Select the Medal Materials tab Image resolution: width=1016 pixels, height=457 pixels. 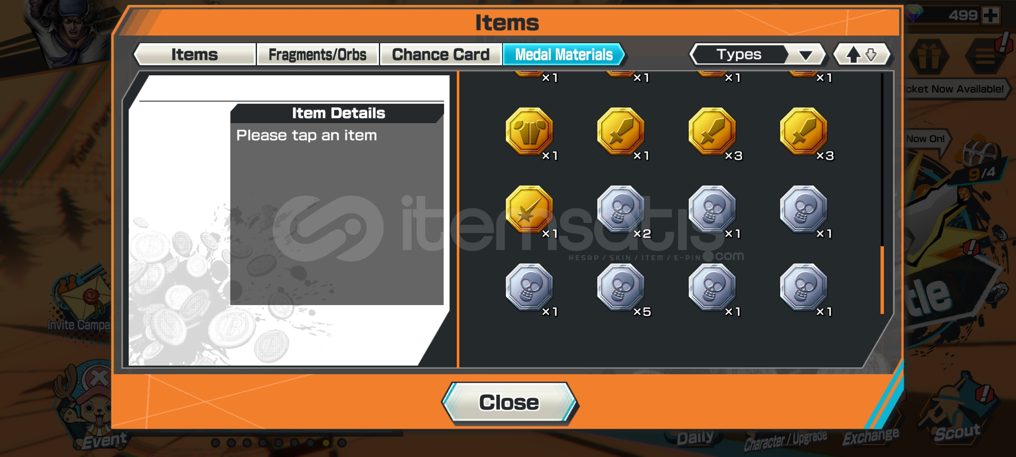coord(564,55)
